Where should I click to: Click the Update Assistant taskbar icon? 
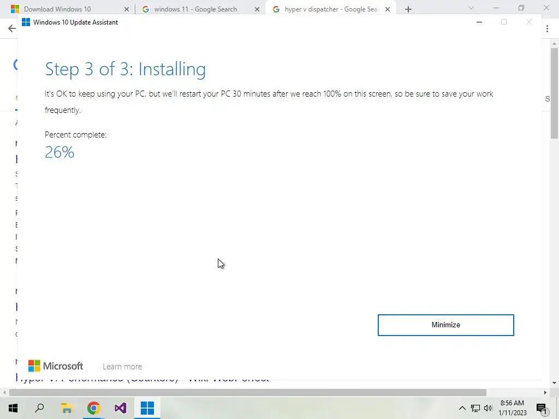(x=147, y=408)
